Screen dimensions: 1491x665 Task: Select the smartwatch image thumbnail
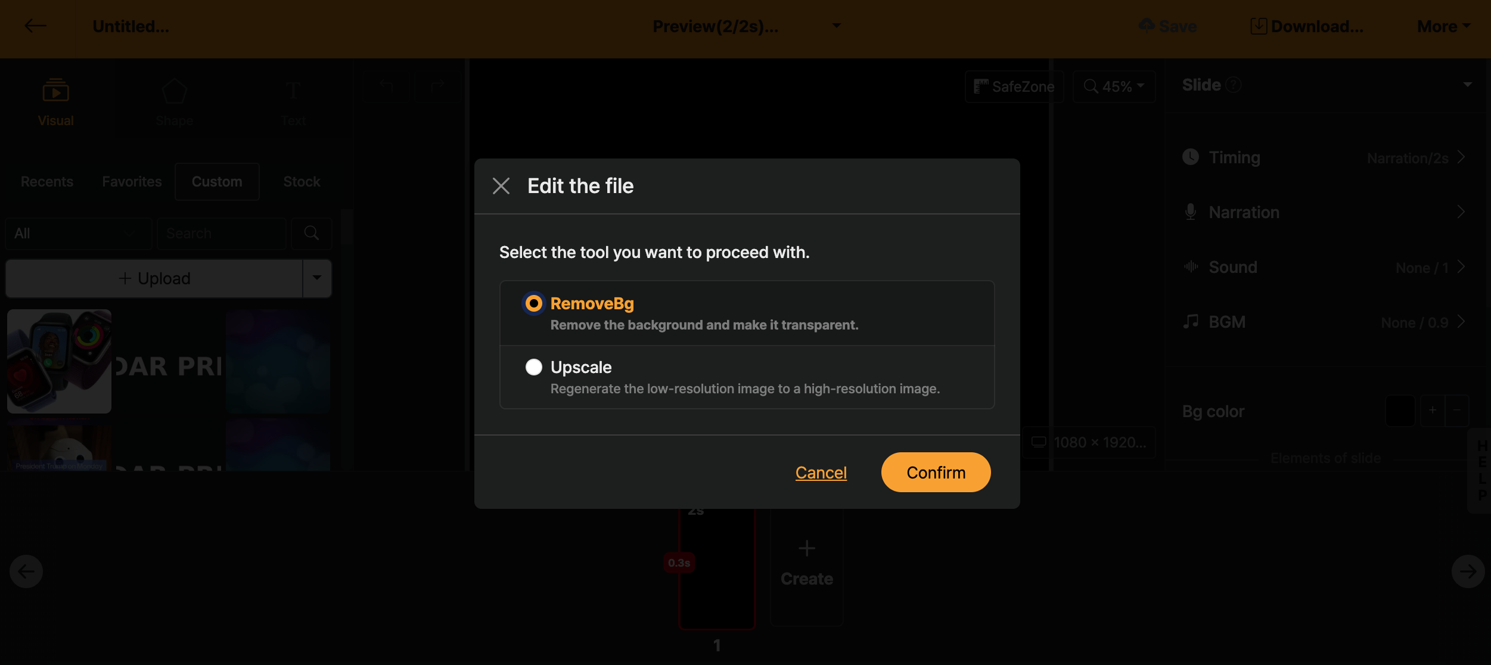coord(59,361)
